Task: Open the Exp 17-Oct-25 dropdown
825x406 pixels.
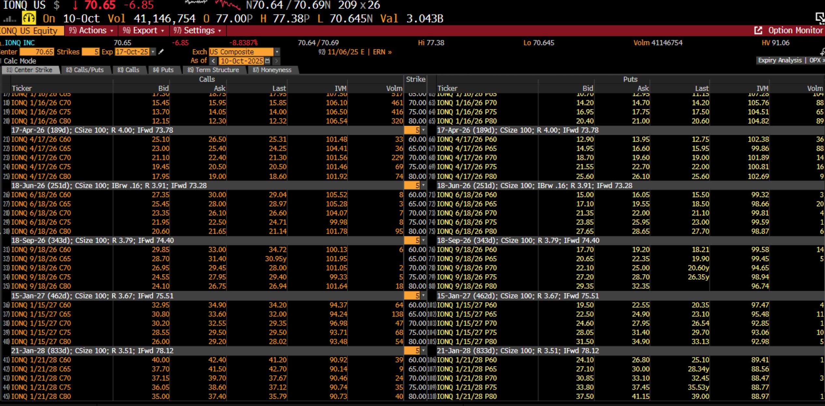Action: click(x=153, y=52)
